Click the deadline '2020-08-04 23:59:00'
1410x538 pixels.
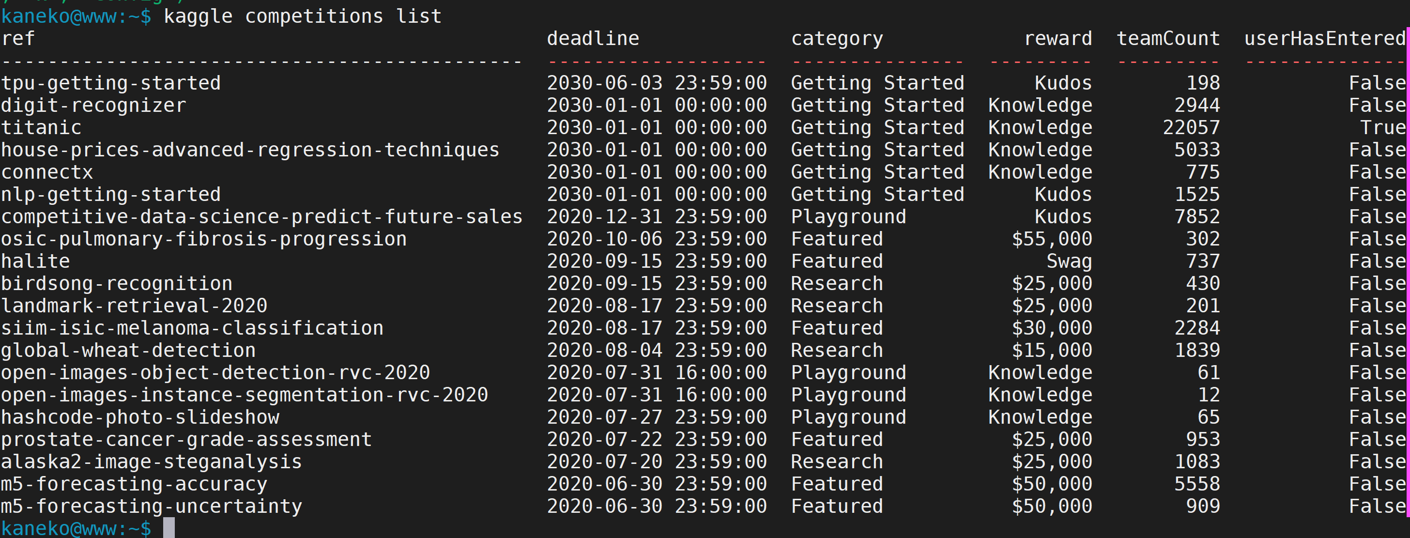657,350
